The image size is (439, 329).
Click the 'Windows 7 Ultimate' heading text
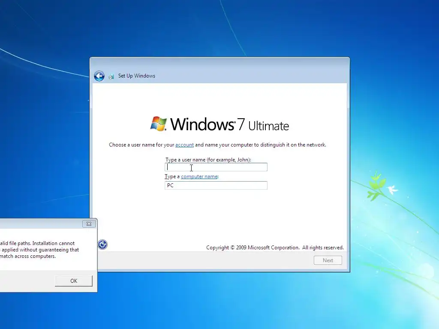click(x=230, y=124)
